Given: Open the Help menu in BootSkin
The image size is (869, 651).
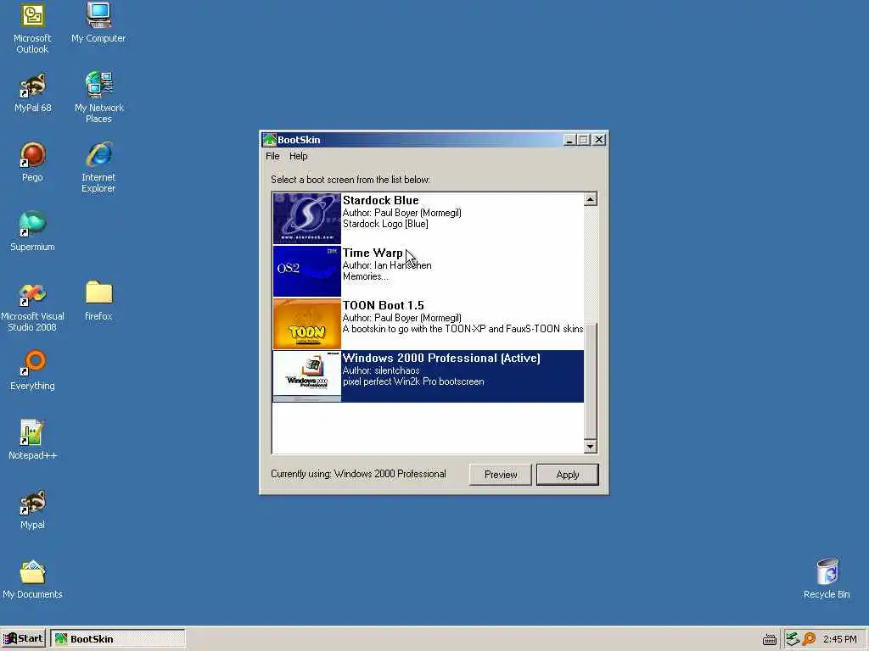Looking at the screenshot, I should 298,156.
